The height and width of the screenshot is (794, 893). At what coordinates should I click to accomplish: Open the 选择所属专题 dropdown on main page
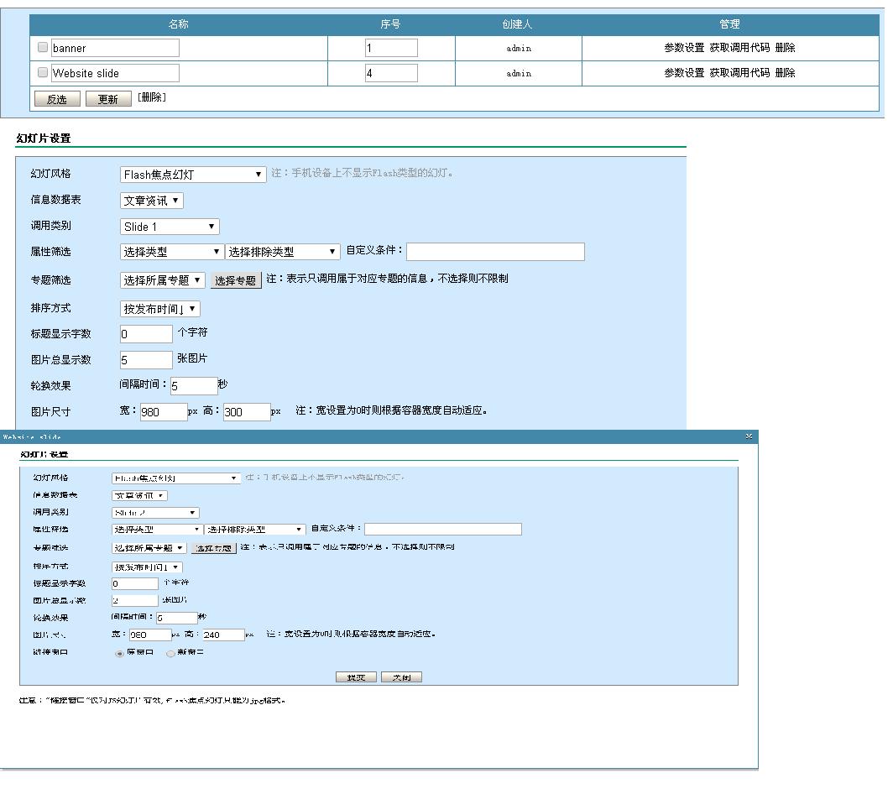(162, 280)
